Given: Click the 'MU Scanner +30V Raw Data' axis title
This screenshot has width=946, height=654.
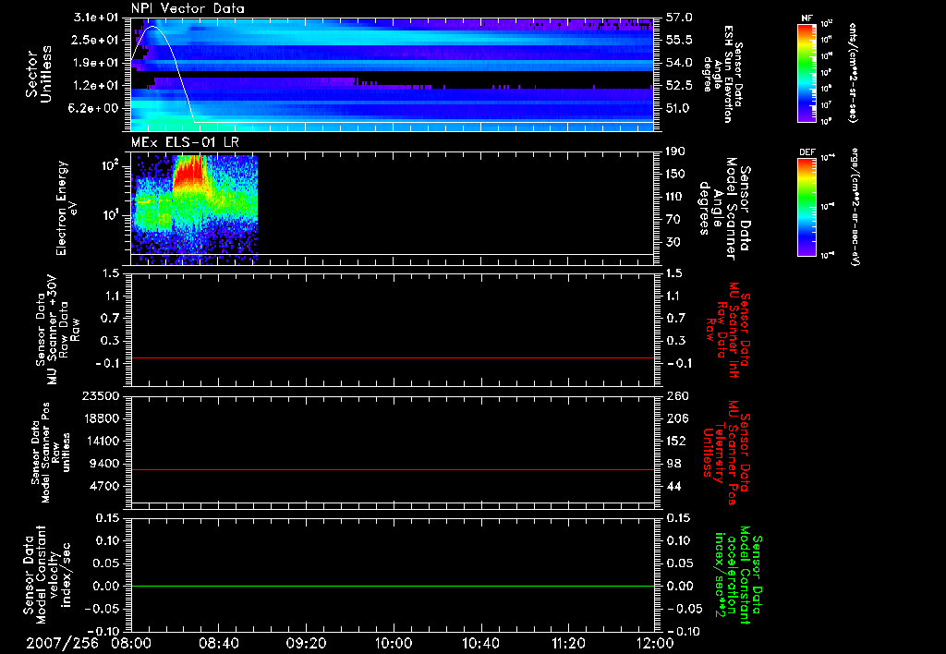Looking at the screenshot, I should click(56, 331).
